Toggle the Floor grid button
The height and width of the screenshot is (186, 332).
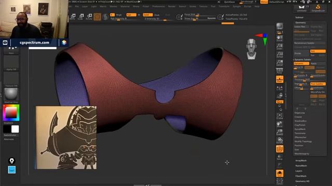coord(280,79)
